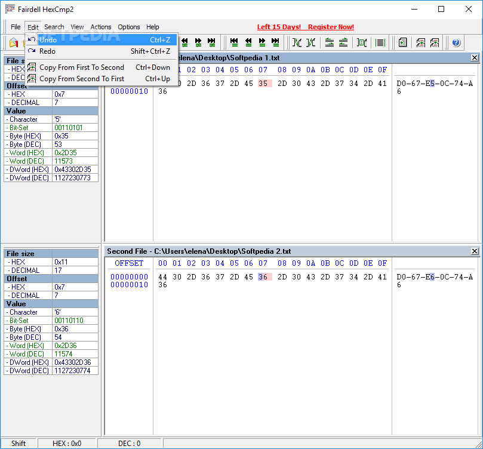Click the copy first to second toolbar icon

pyautogui.click(x=421, y=42)
